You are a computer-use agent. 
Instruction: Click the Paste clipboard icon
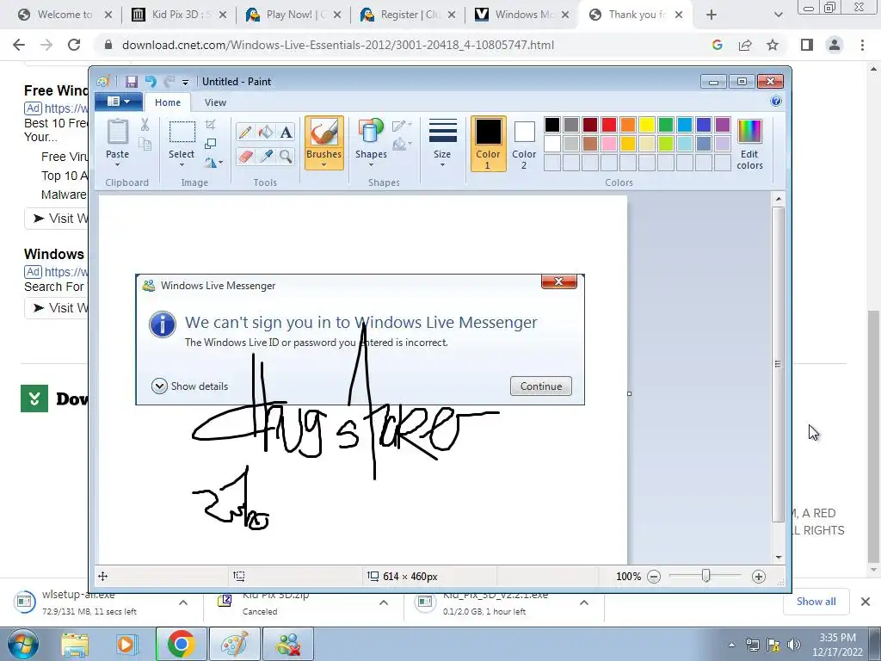(117, 133)
